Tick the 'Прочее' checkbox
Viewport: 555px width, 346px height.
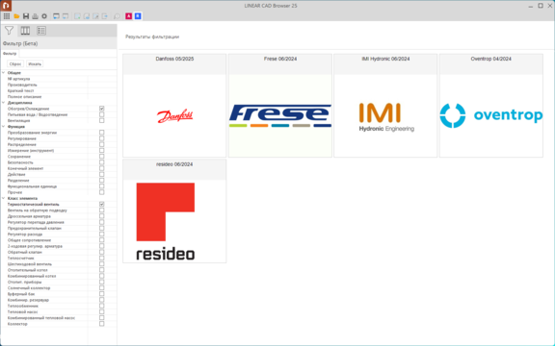pos(102,192)
